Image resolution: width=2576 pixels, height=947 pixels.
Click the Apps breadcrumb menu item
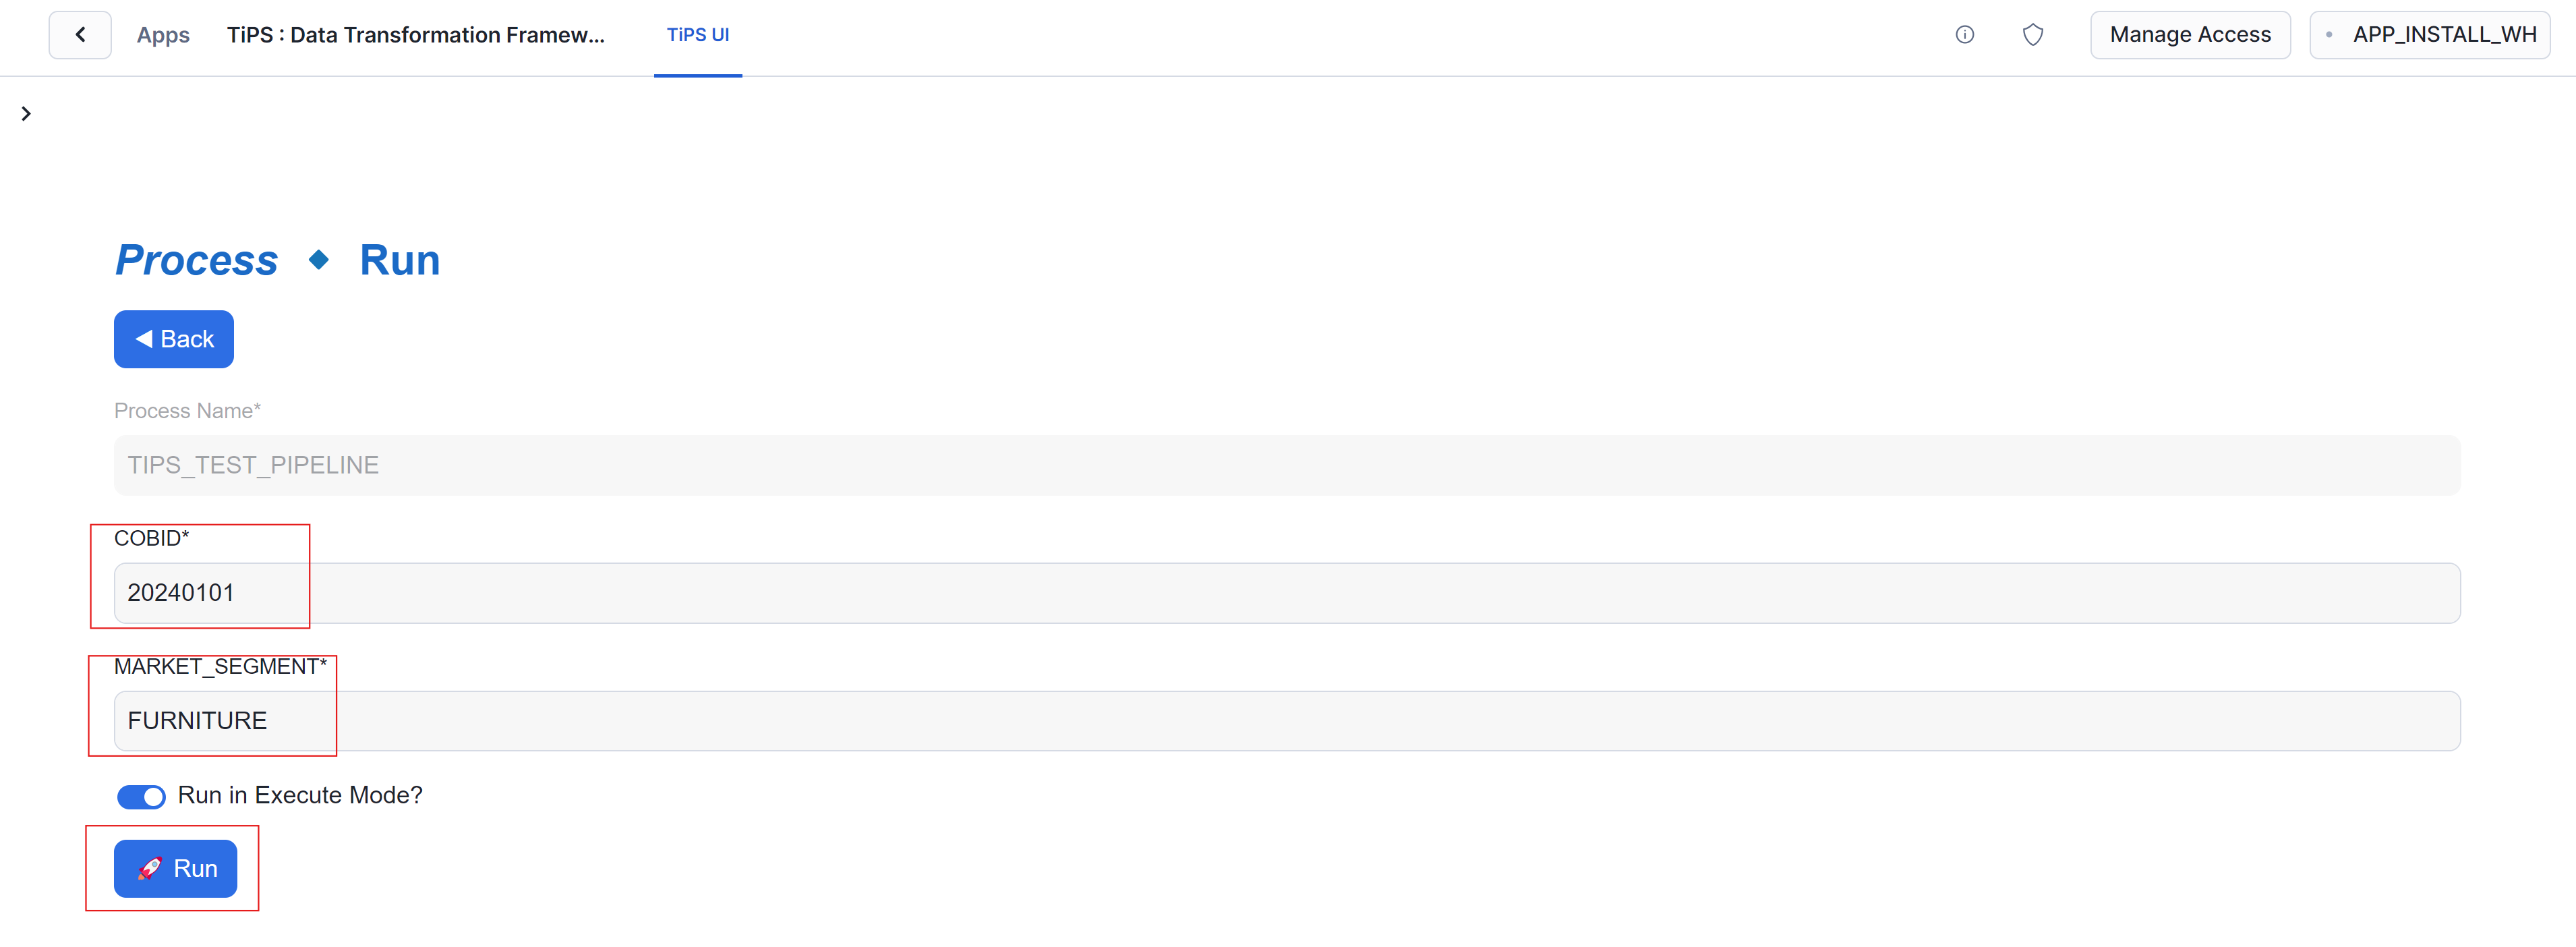pyautogui.click(x=163, y=34)
